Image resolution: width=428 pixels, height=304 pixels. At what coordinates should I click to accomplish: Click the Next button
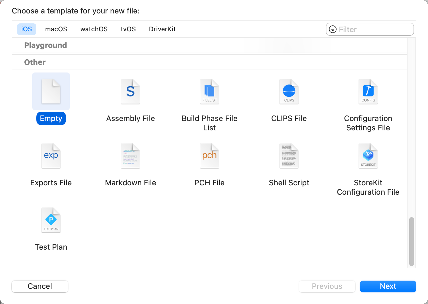pyautogui.click(x=388, y=286)
